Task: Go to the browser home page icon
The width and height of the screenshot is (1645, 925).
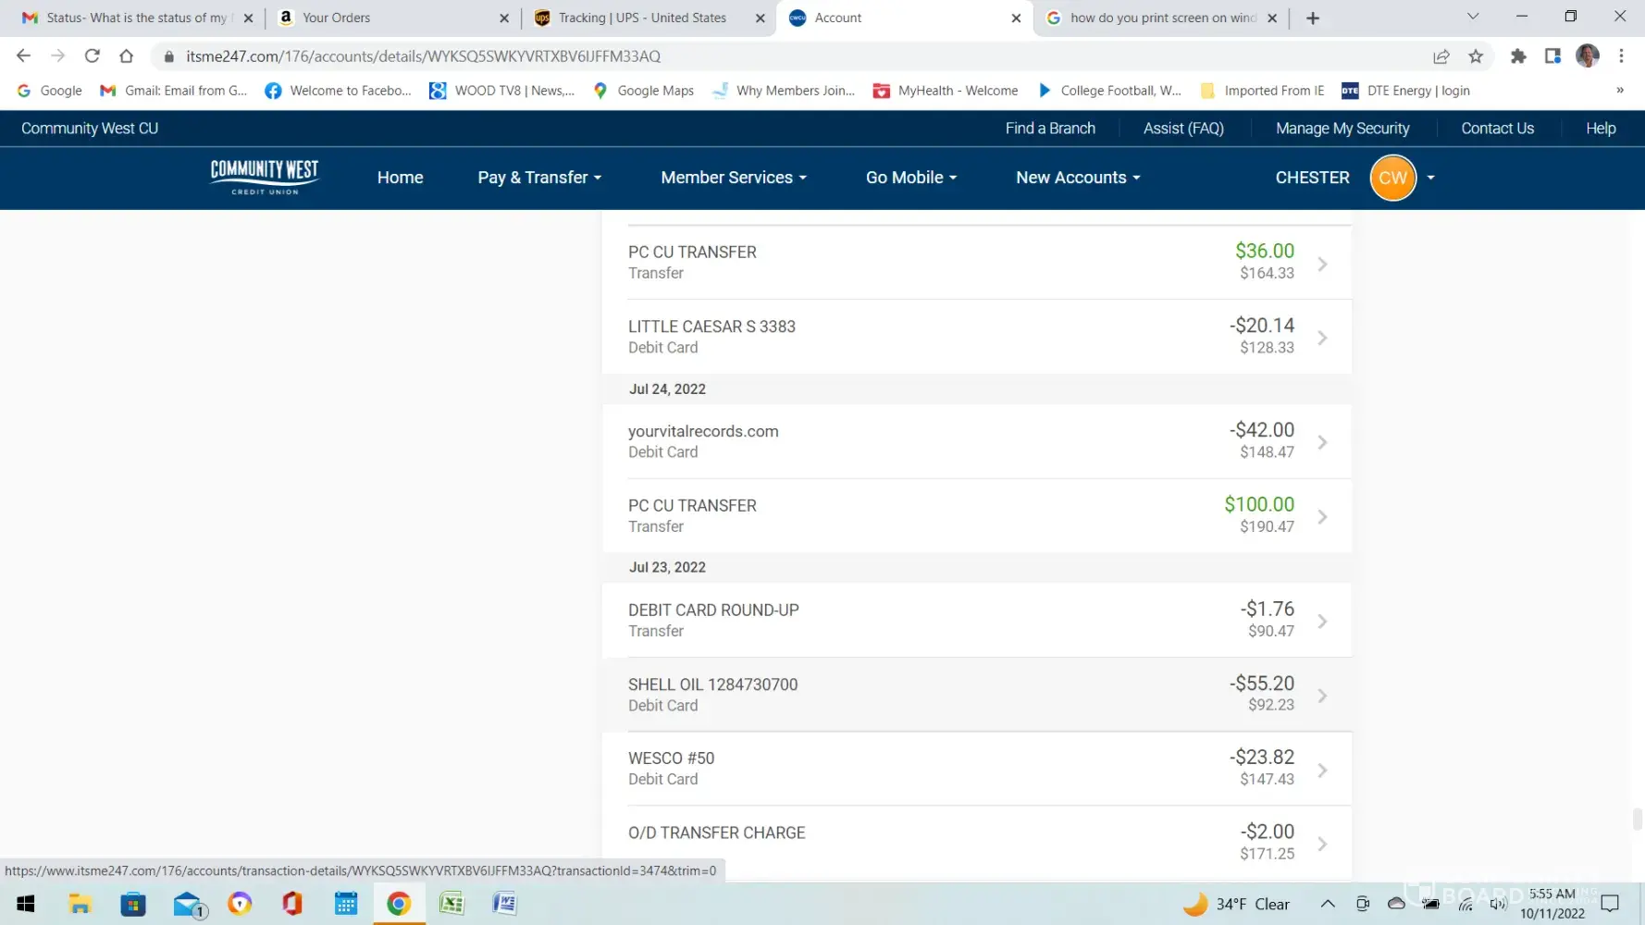Action: pyautogui.click(x=127, y=56)
